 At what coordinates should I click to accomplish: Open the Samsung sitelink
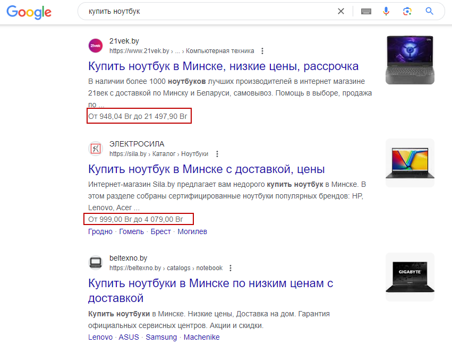pos(161,337)
